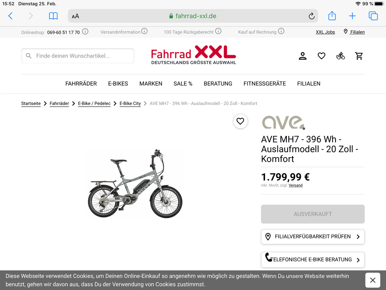
Task: Open Safari AA text size menu
Action: (x=75, y=16)
